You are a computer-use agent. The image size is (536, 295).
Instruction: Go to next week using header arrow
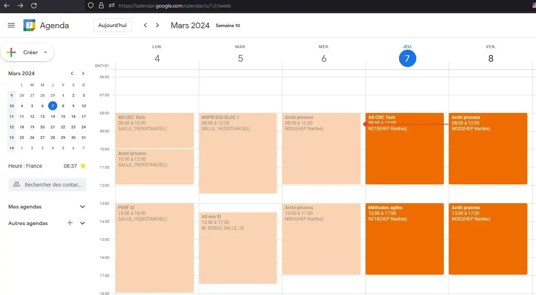click(x=157, y=25)
